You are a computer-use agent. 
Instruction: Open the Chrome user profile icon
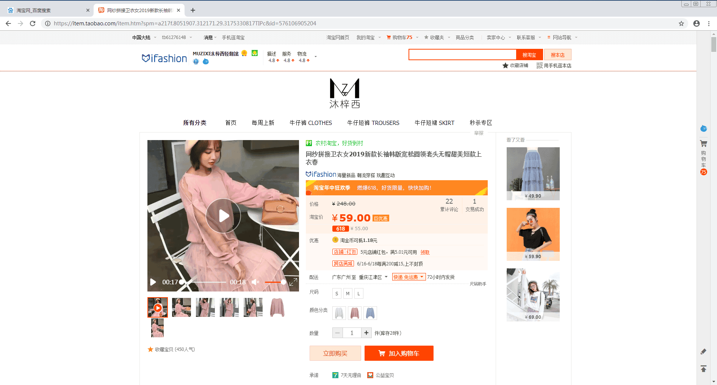point(696,23)
